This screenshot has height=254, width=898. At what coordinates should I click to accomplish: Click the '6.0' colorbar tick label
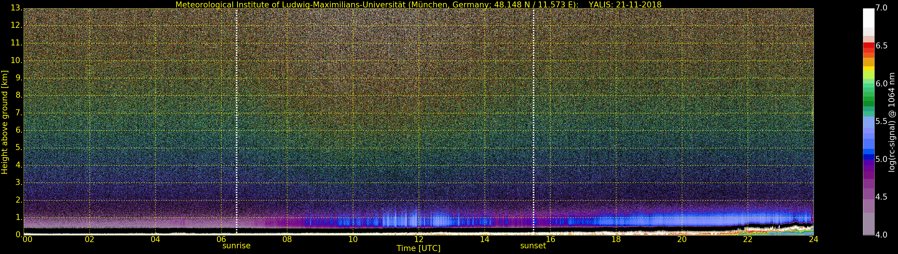click(881, 83)
